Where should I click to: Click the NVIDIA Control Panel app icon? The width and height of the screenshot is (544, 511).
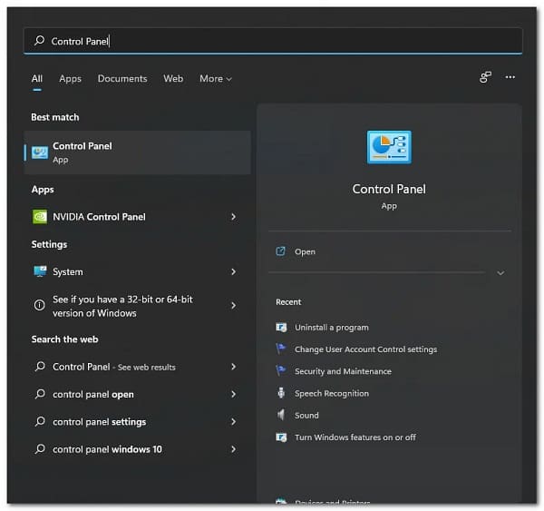point(40,217)
